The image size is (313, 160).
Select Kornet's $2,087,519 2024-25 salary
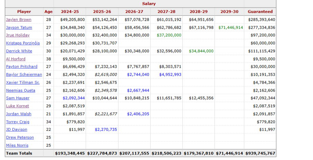[x=74, y=106]
